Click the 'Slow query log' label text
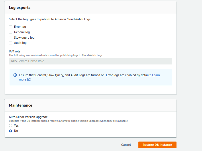Screen dimensions: 202x151 tap(24, 38)
